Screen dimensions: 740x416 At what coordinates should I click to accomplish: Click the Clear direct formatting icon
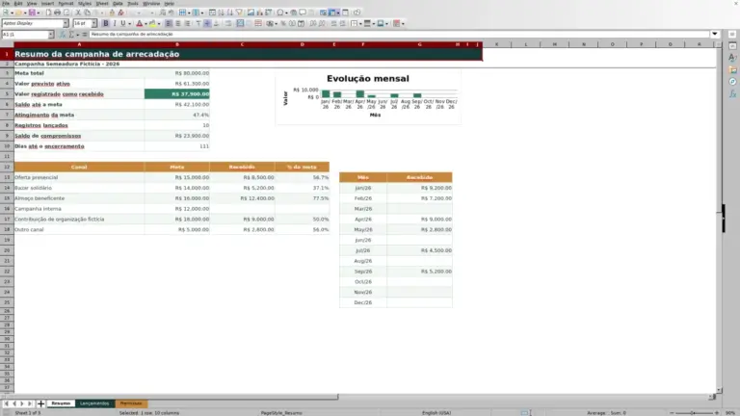click(120, 13)
